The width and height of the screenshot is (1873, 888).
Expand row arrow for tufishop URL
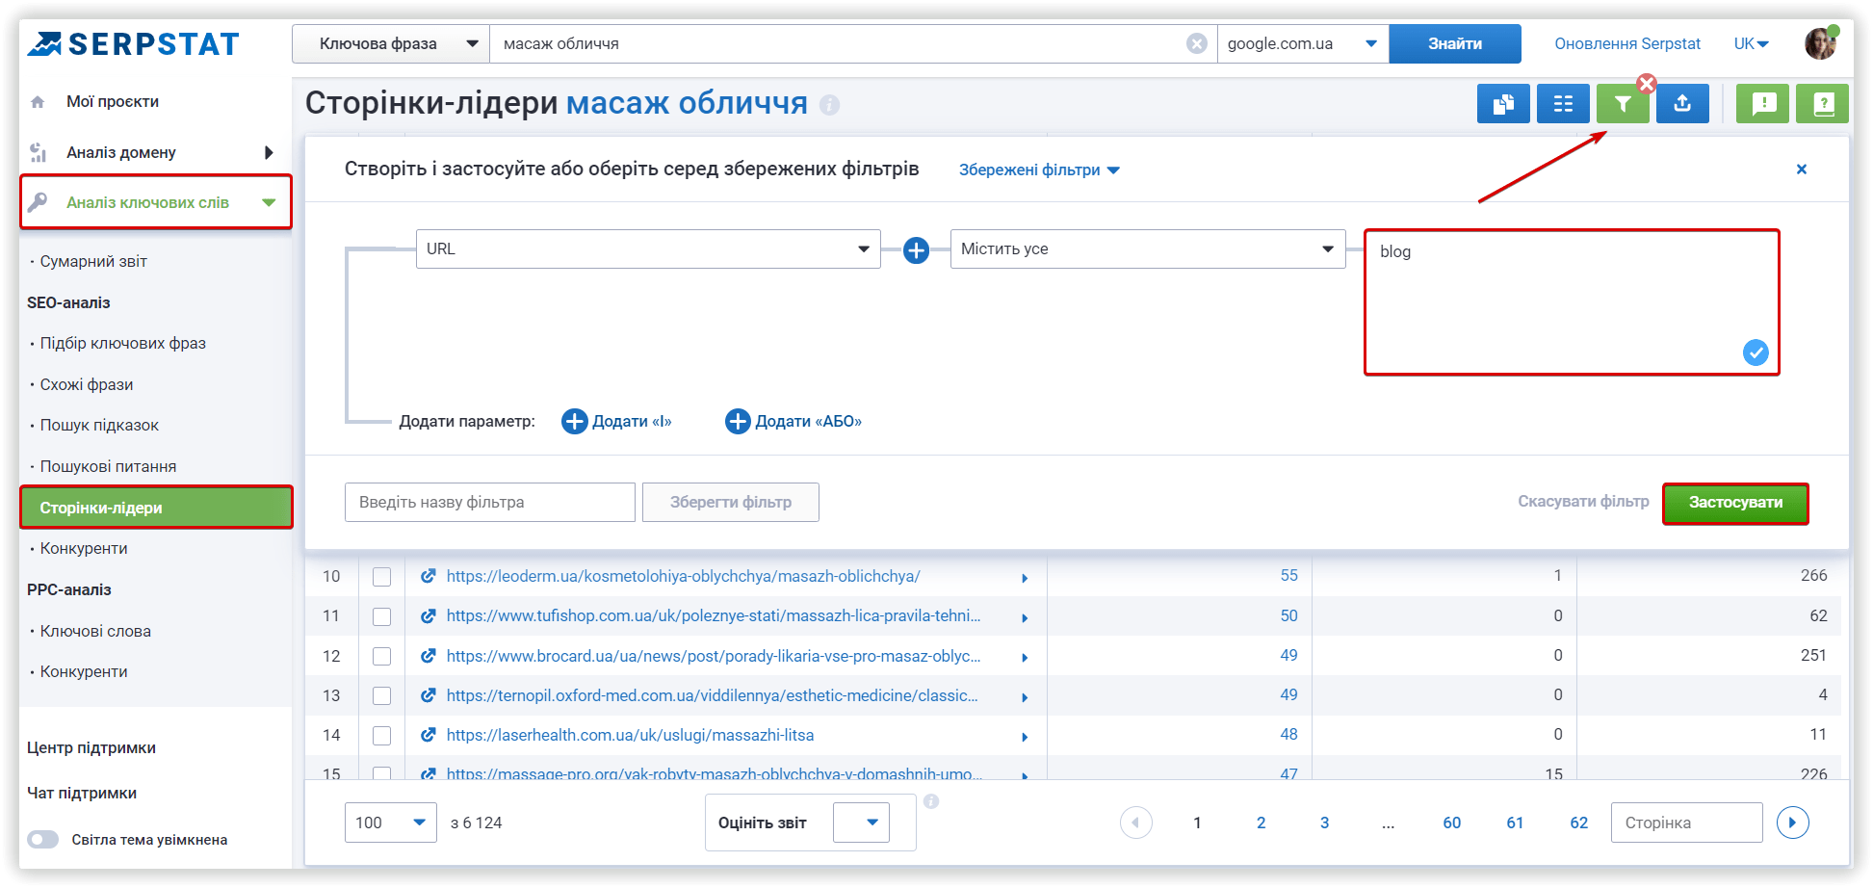point(1025,617)
